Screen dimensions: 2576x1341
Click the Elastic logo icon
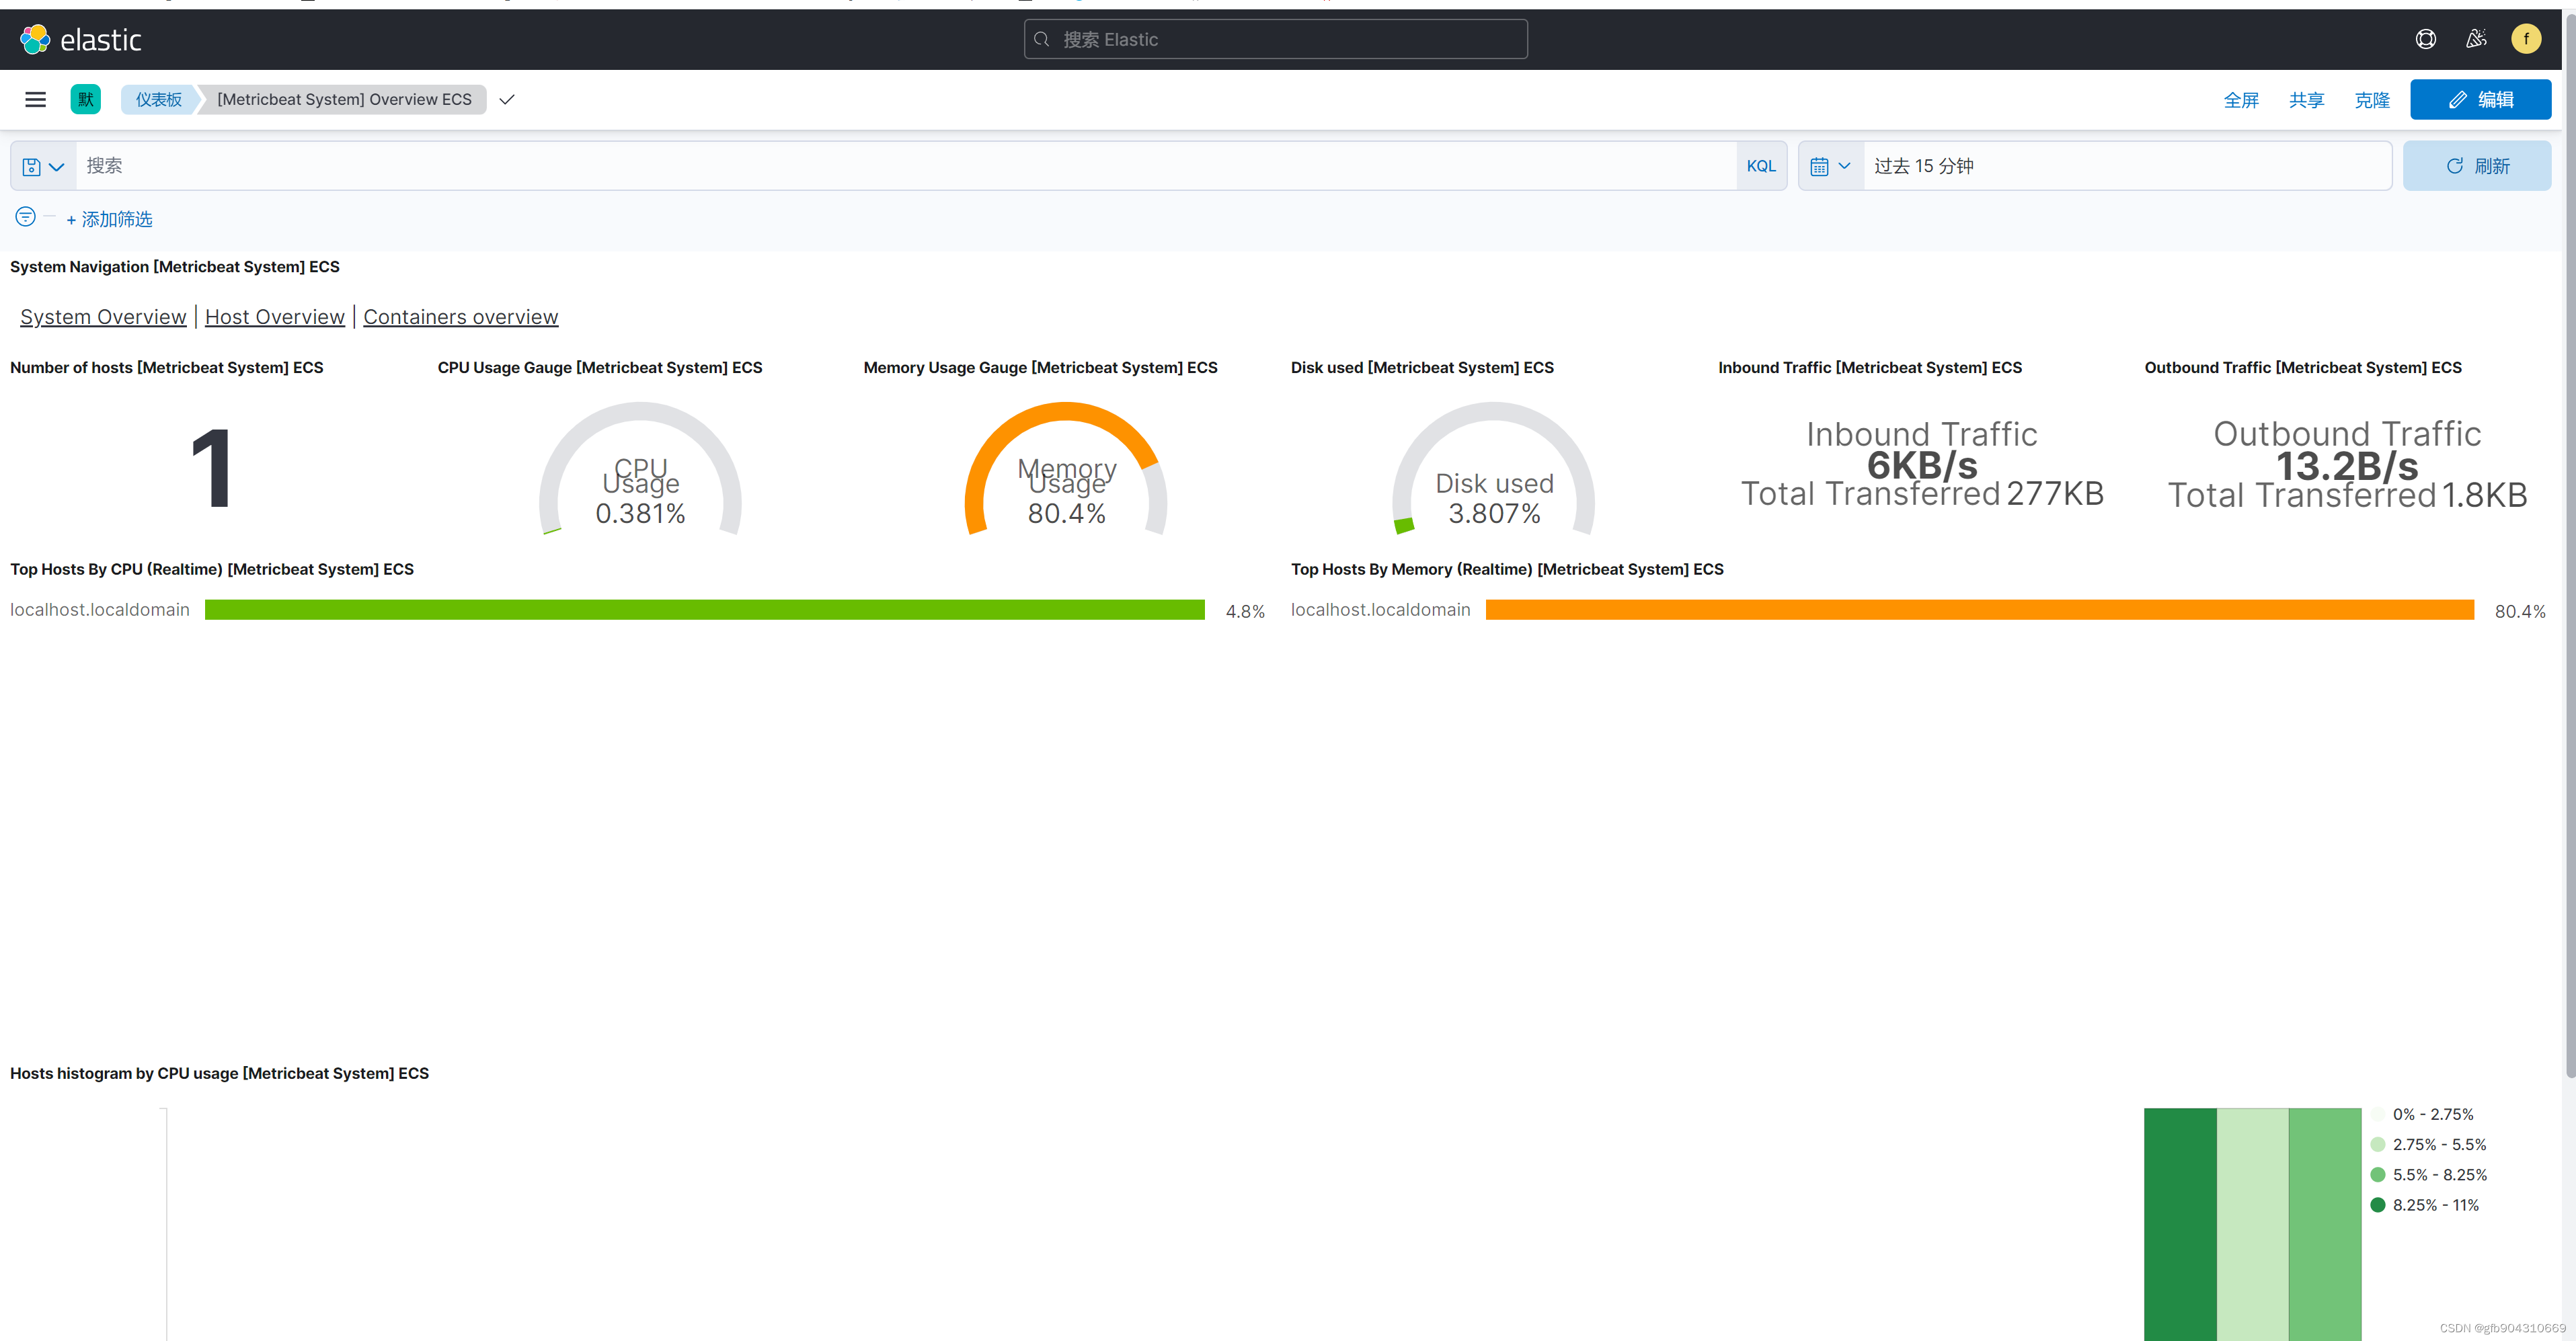(x=35, y=39)
